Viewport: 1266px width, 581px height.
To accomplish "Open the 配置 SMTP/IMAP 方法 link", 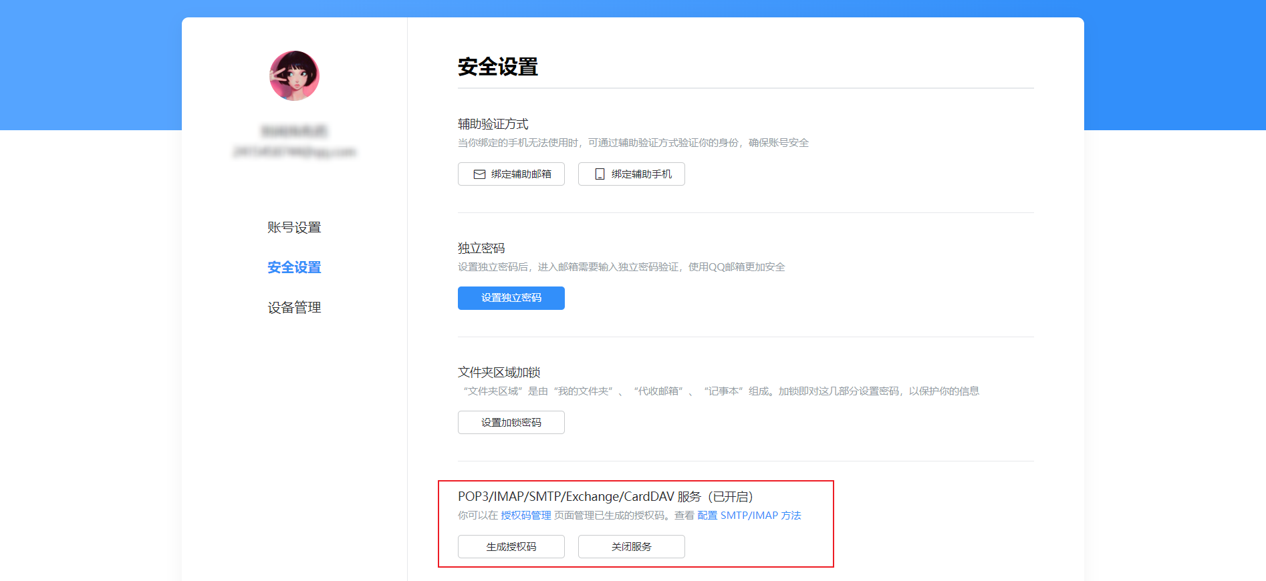I will click(x=749, y=516).
